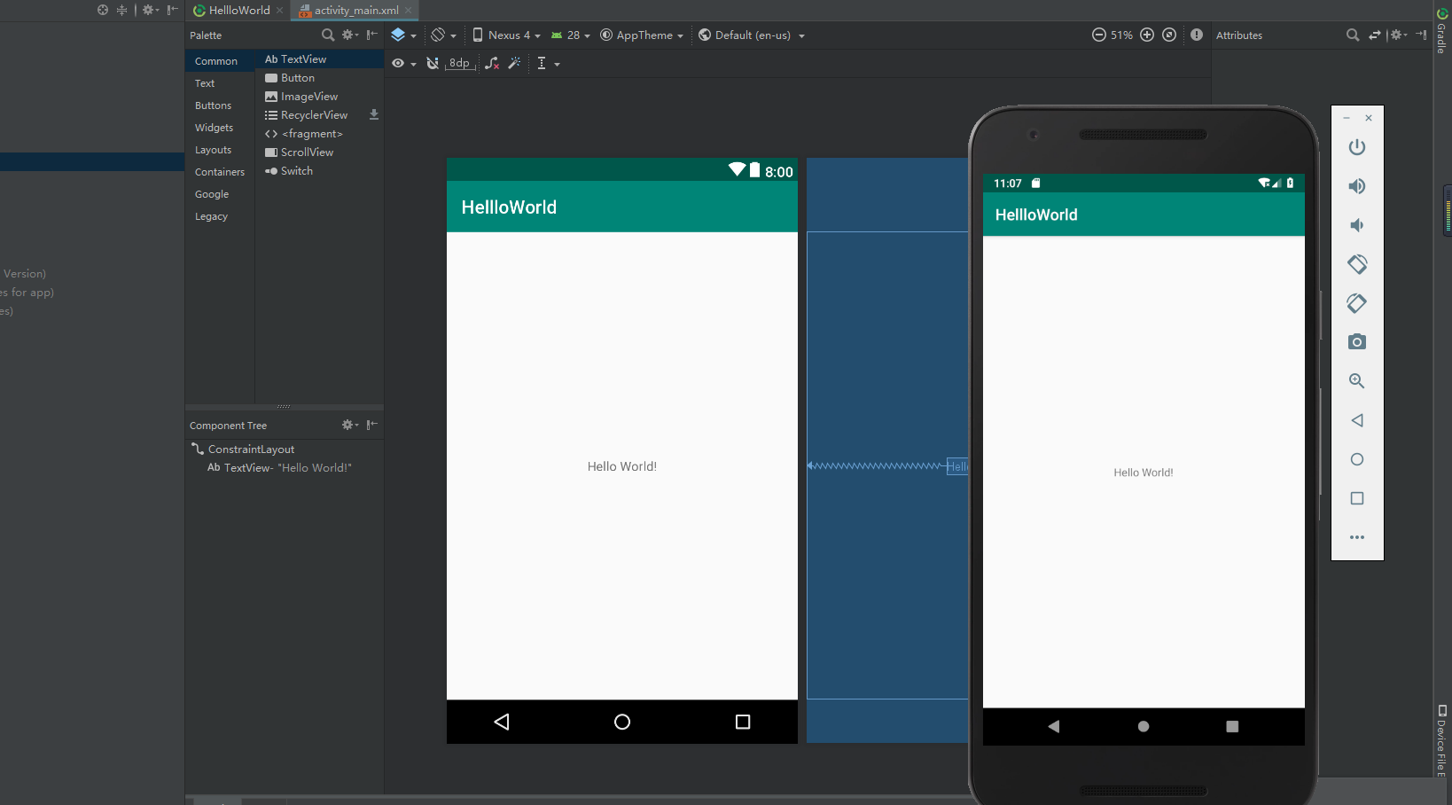1452x805 pixels.
Task: Take a screenshot with the emulator camera icon
Action: (x=1357, y=341)
